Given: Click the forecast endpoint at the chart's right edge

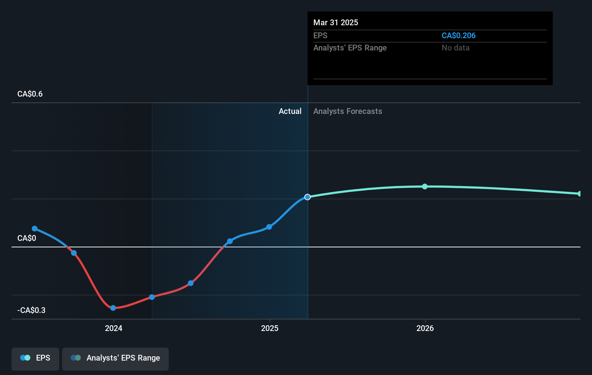Looking at the screenshot, I should (579, 194).
